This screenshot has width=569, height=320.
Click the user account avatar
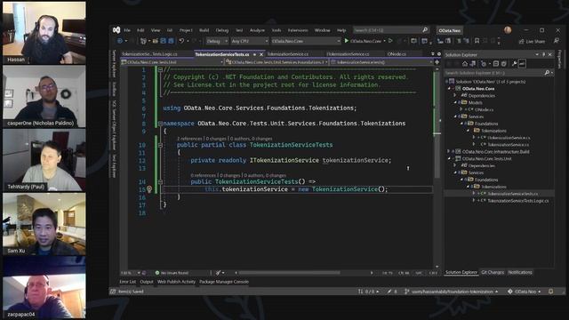pos(508,30)
